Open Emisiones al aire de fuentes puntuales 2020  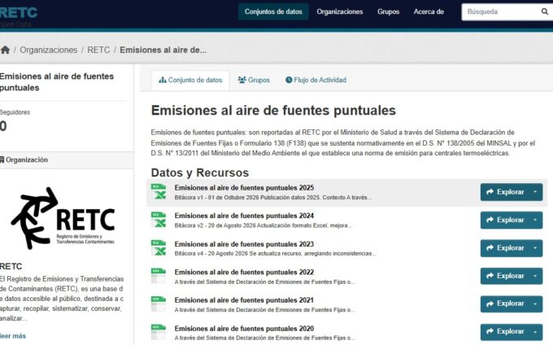coord(244,329)
